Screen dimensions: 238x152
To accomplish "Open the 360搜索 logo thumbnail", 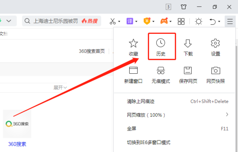I will (x=17, y=124).
